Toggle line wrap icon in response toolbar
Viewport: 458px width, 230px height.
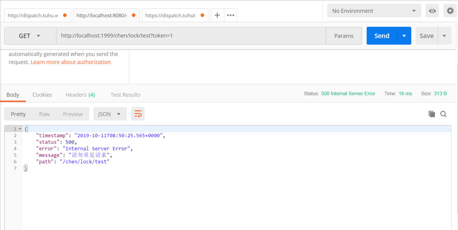pos(138,114)
